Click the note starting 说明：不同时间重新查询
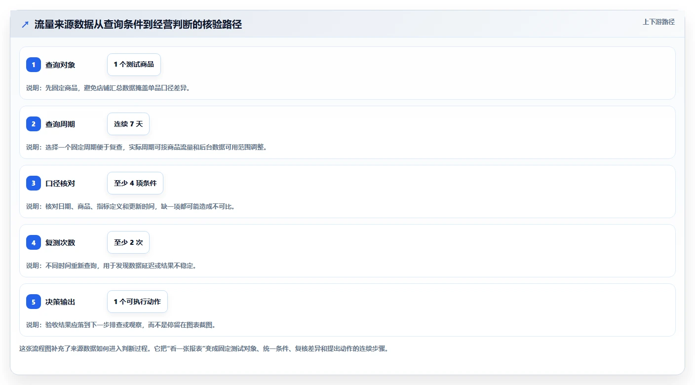Screen dimensions: 695x385 [112, 266]
